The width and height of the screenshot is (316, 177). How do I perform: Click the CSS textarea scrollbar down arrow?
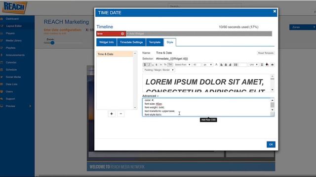[272, 110]
